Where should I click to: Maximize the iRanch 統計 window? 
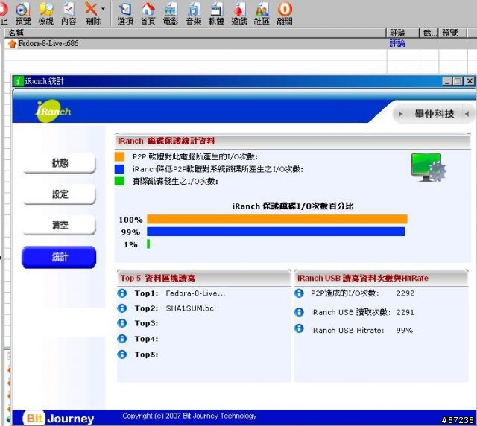pyautogui.click(x=458, y=81)
